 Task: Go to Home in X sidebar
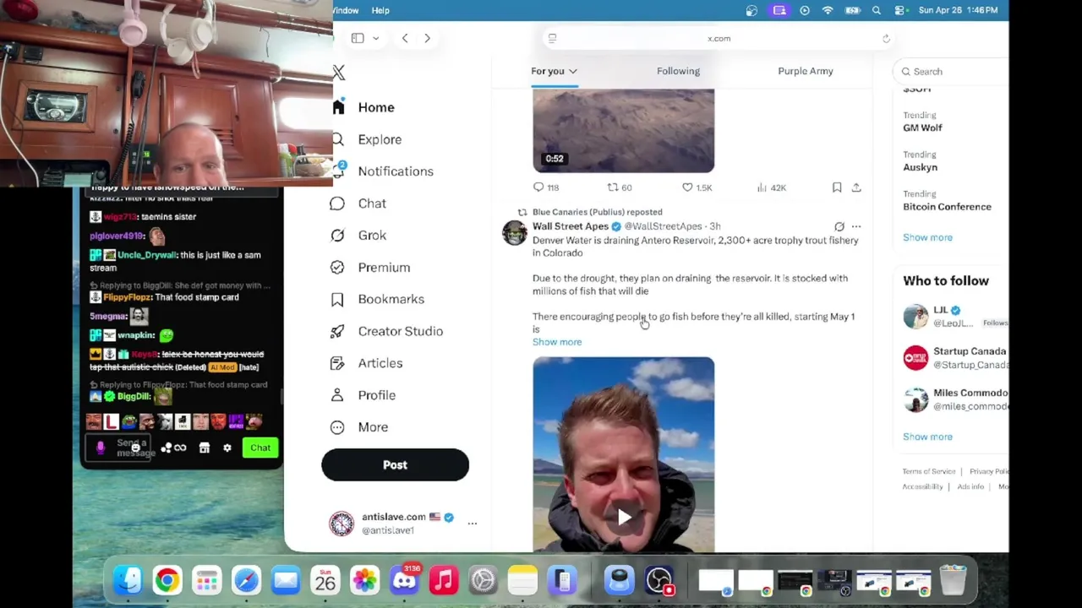(375, 107)
